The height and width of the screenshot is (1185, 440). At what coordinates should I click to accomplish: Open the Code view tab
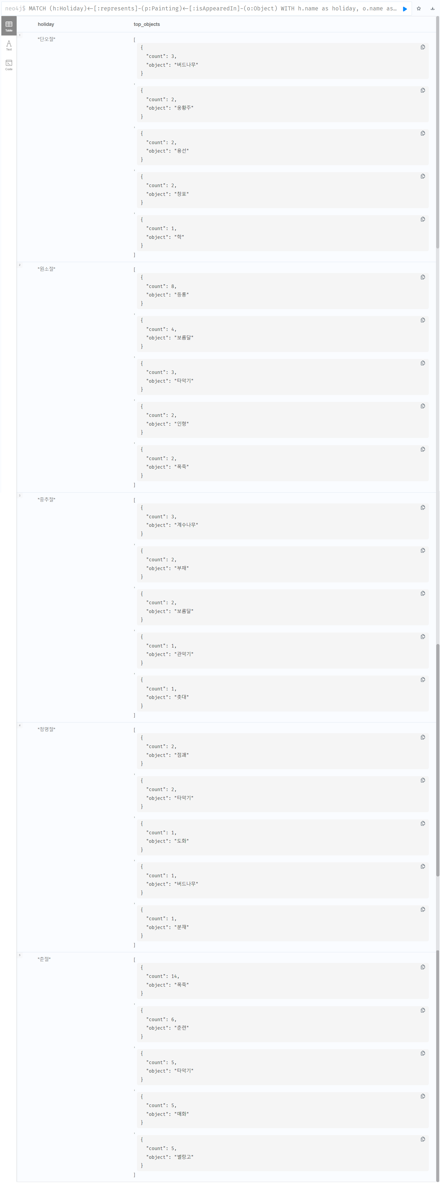coord(9,65)
